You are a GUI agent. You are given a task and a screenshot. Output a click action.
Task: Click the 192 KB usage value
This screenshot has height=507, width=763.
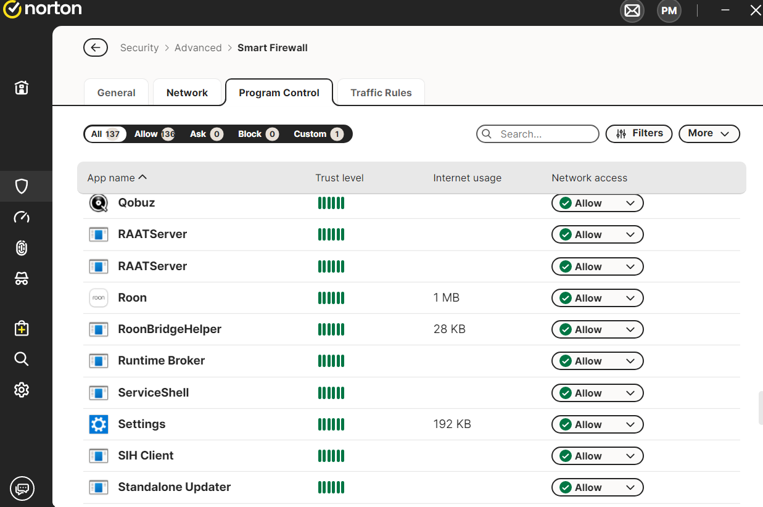point(452,424)
